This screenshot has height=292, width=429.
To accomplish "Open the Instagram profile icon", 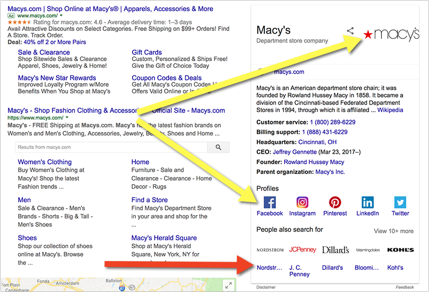I will [302, 202].
